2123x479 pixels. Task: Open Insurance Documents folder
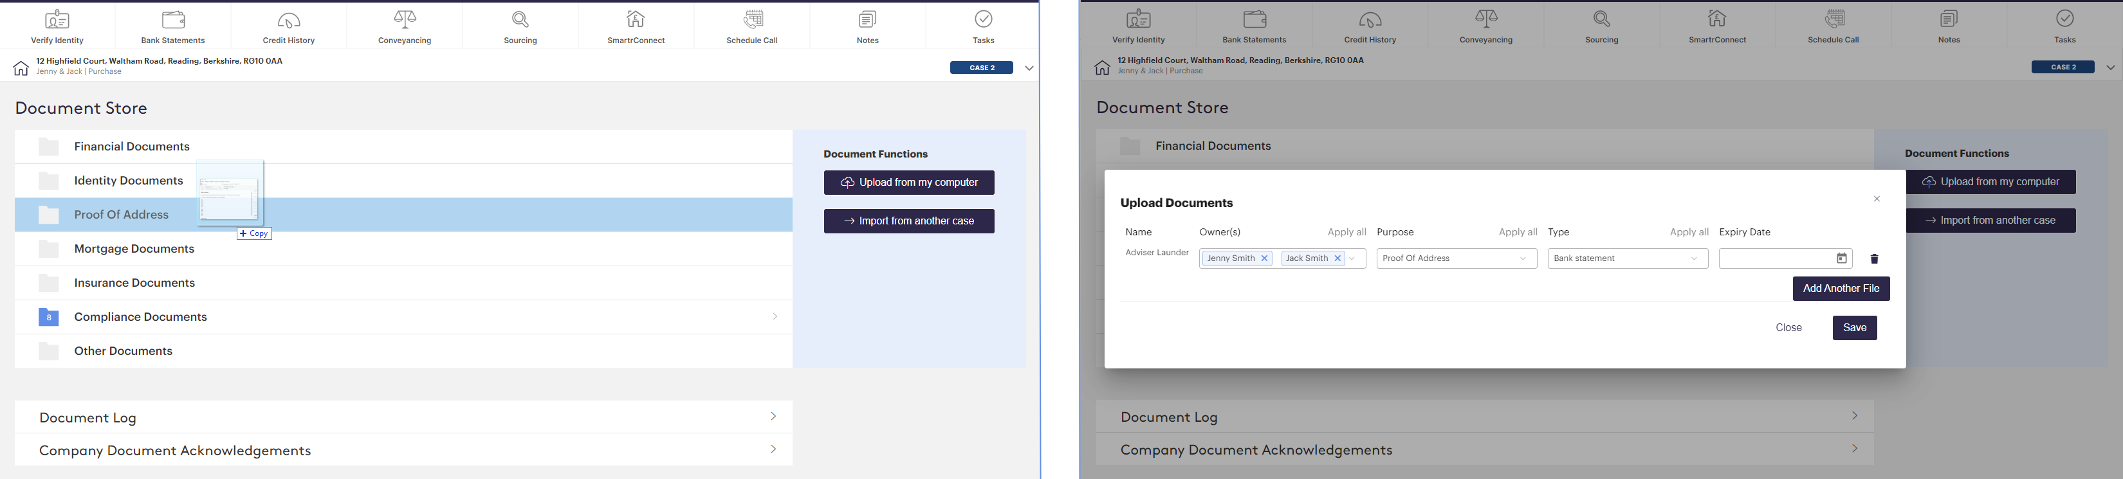click(x=404, y=282)
